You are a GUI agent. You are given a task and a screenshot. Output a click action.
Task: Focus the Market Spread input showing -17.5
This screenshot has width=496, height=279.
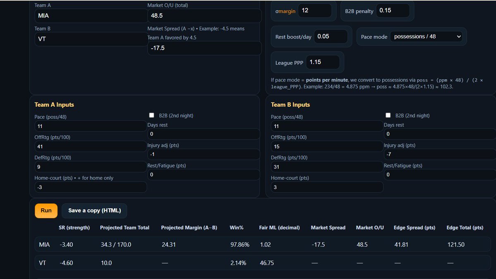tap(204, 48)
